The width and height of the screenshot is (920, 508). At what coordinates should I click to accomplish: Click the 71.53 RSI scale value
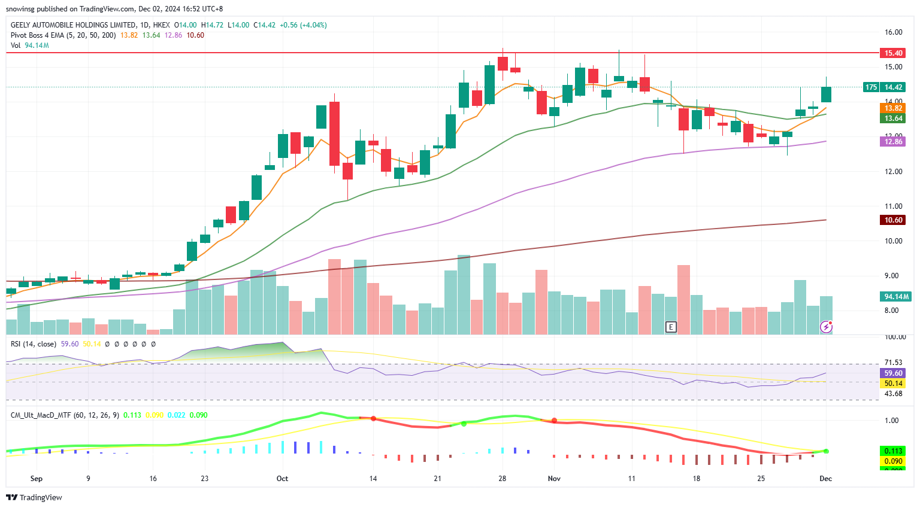click(x=894, y=363)
